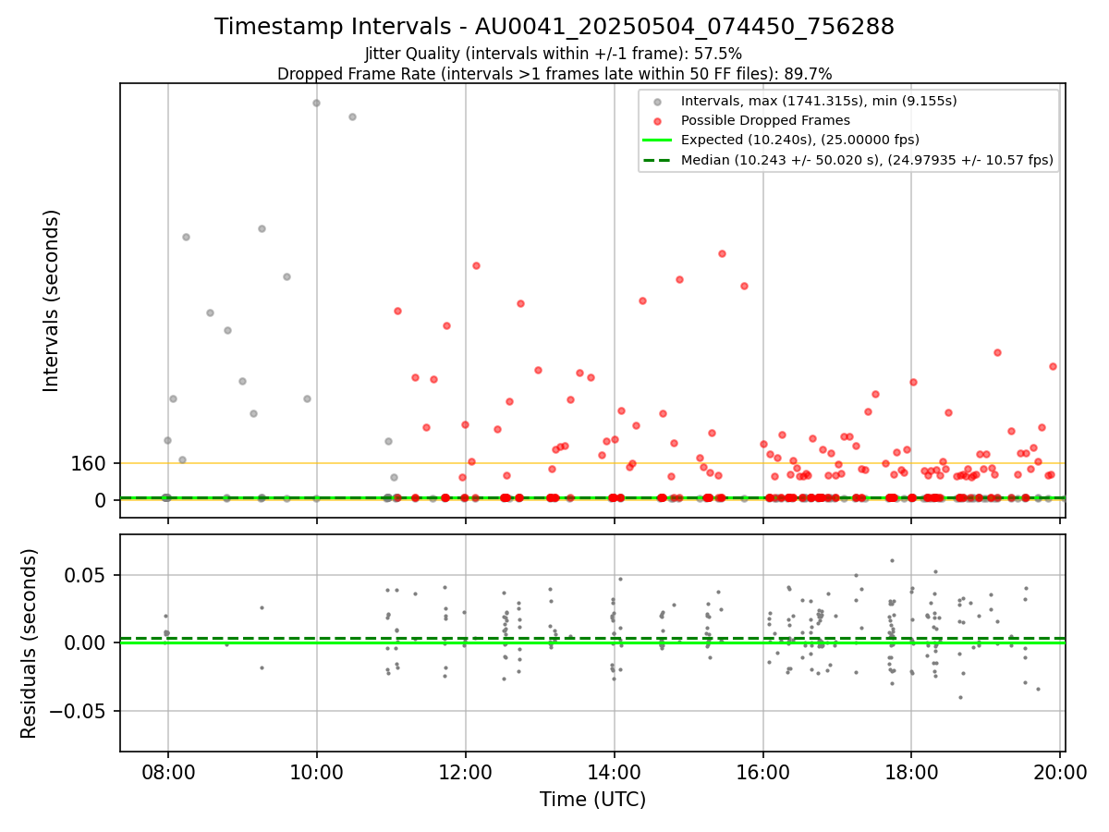1109x832 pixels.
Task: Select the 'Possible Dropped Frames' legend entry
Action: pos(765,120)
